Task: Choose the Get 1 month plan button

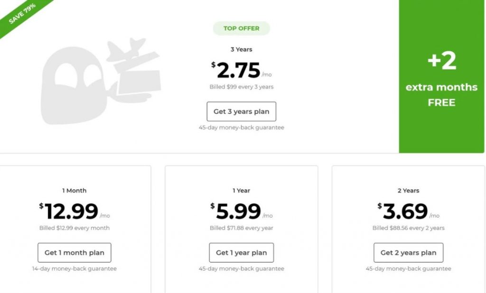Action: 75,253
